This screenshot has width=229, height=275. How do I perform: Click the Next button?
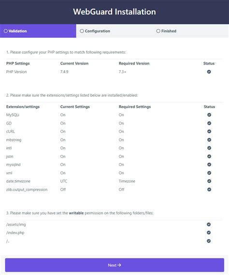pyautogui.click(x=114, y=265)
